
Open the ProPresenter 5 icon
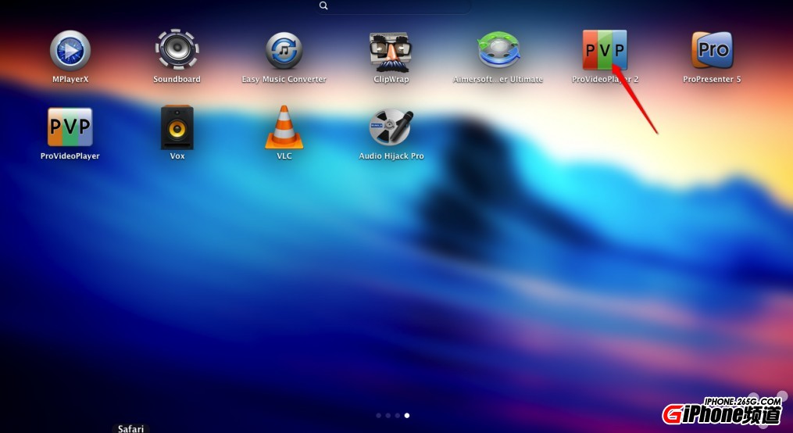pyautogui.click(x=712, y=49)
